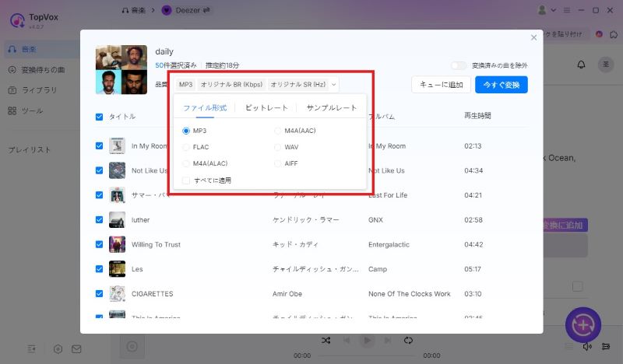
Task: Click the playlist queue icon at bottom left
Action: 31,349
